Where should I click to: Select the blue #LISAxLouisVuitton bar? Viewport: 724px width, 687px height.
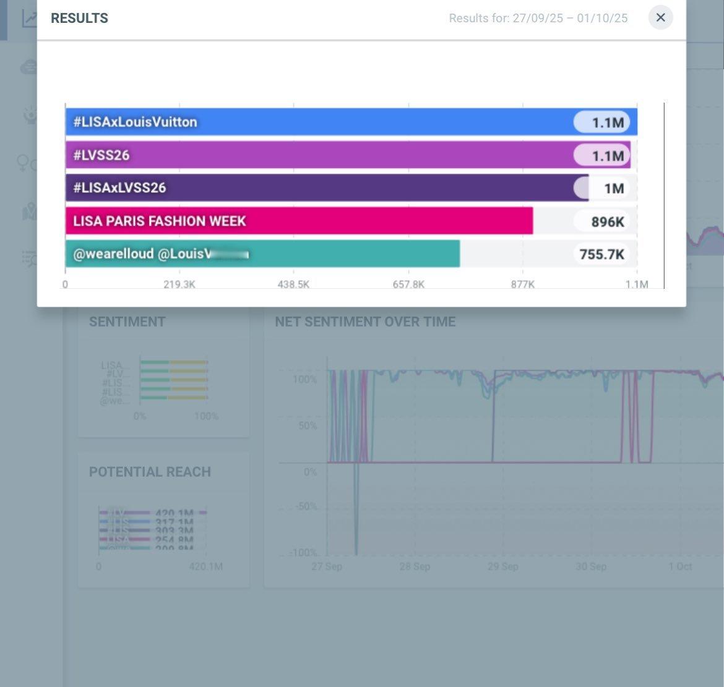tap(351, 122)
